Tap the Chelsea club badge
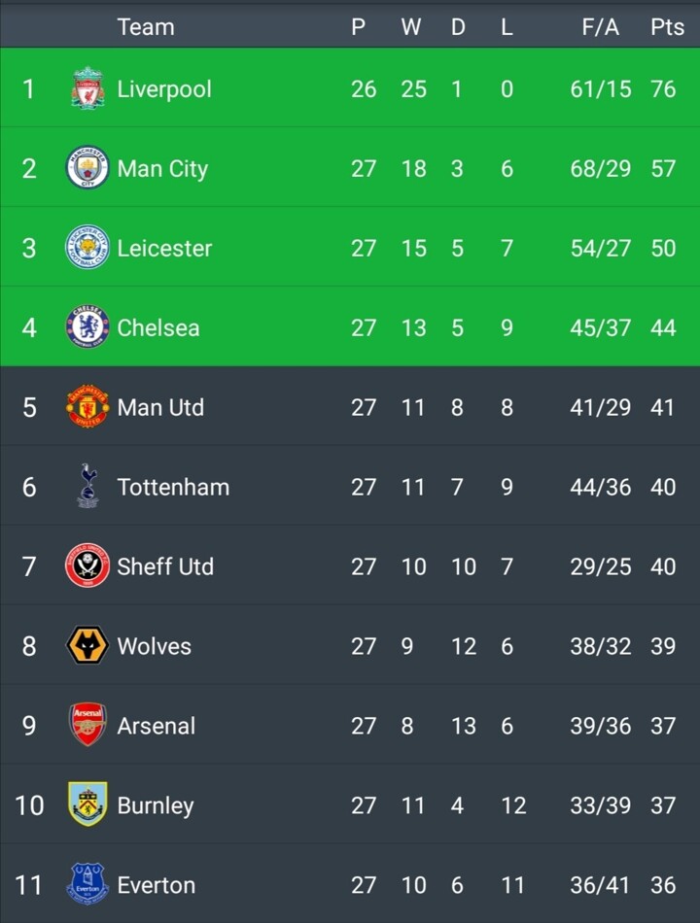700x923 pixels. (87, 327)
